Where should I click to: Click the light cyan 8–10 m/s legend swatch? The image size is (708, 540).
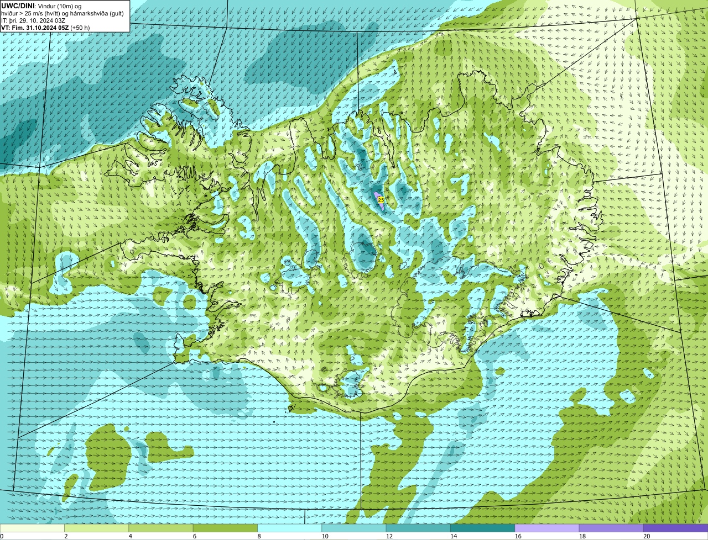(289, 528)
